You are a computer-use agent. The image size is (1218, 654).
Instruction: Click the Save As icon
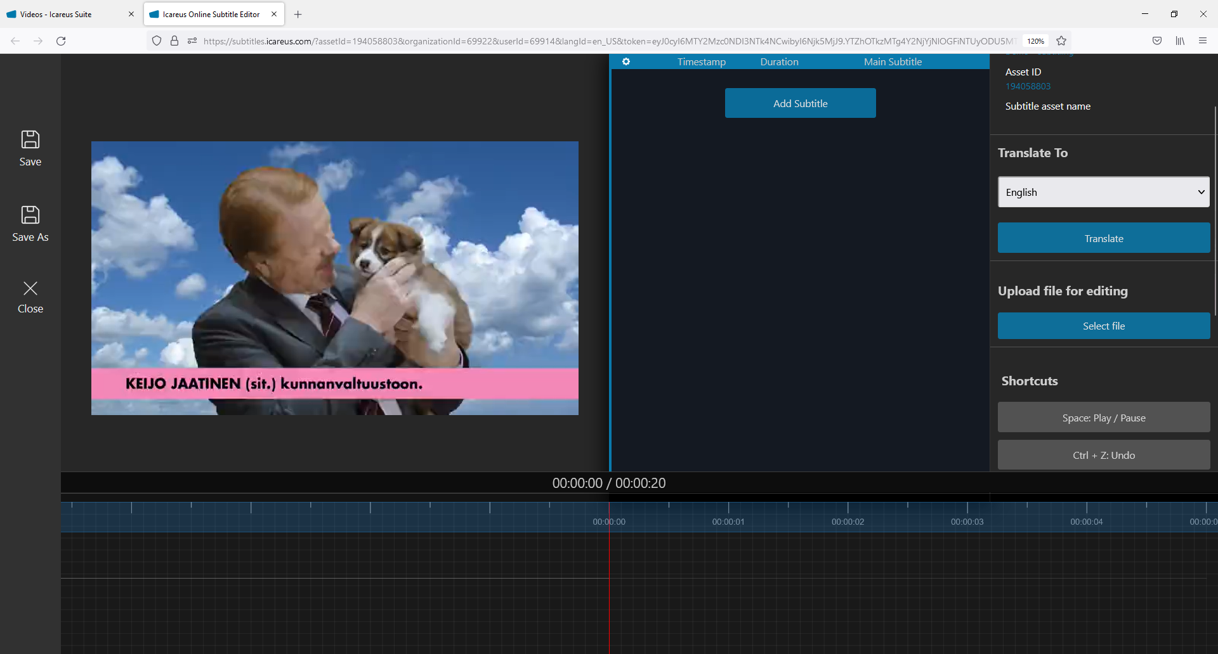(30, 215)
